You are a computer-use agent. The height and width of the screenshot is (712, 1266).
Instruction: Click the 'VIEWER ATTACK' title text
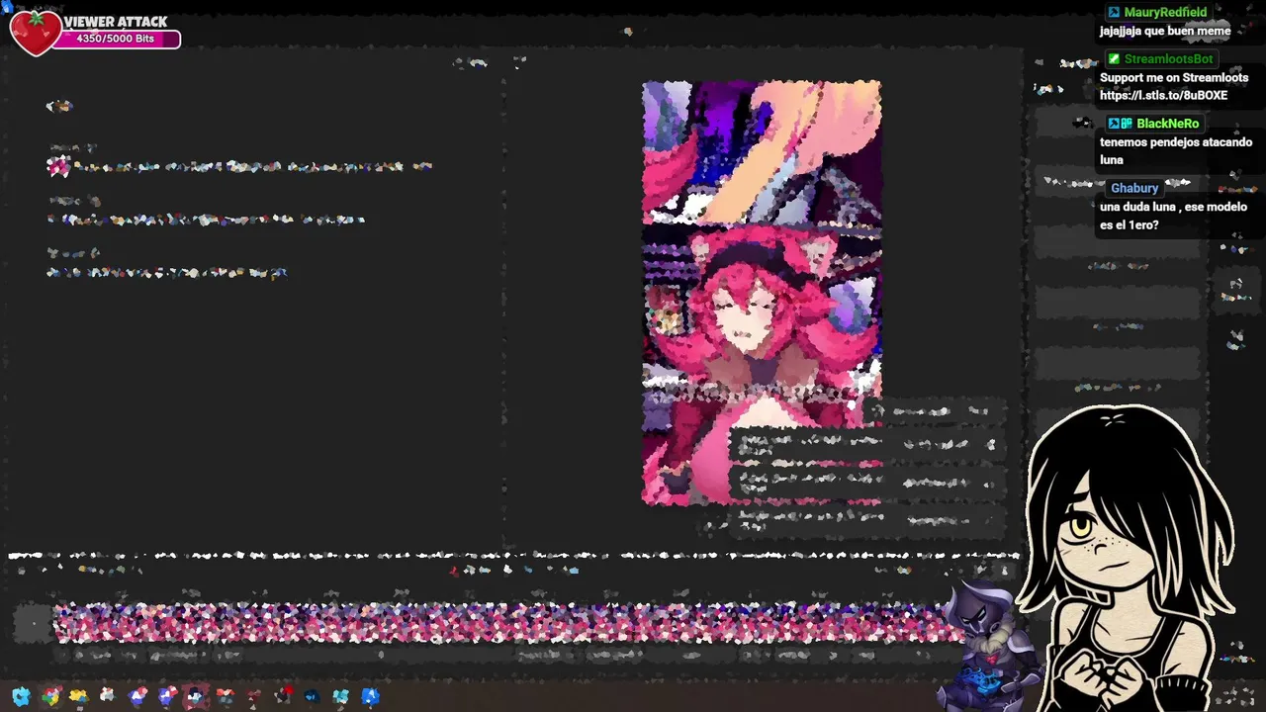point(116,22)
